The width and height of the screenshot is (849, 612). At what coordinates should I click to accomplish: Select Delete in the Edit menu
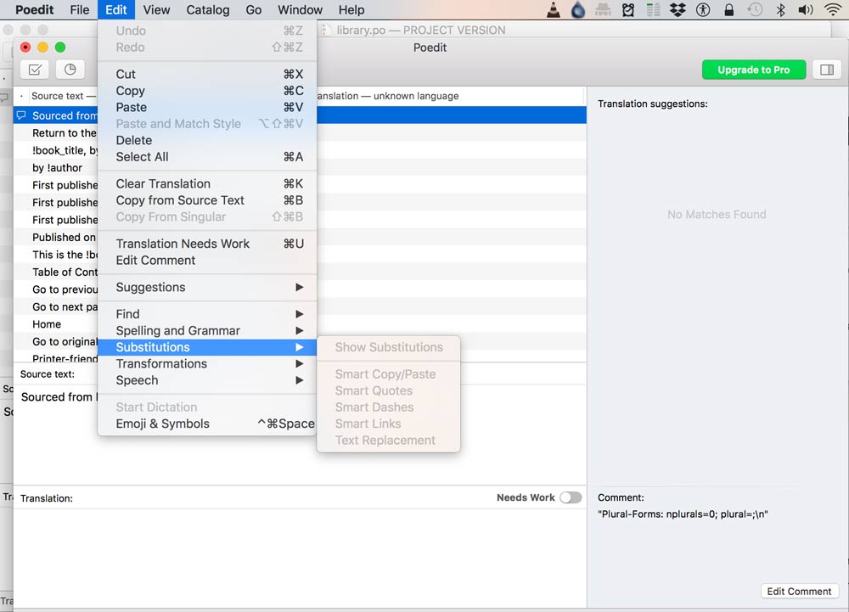pos(207,140)
